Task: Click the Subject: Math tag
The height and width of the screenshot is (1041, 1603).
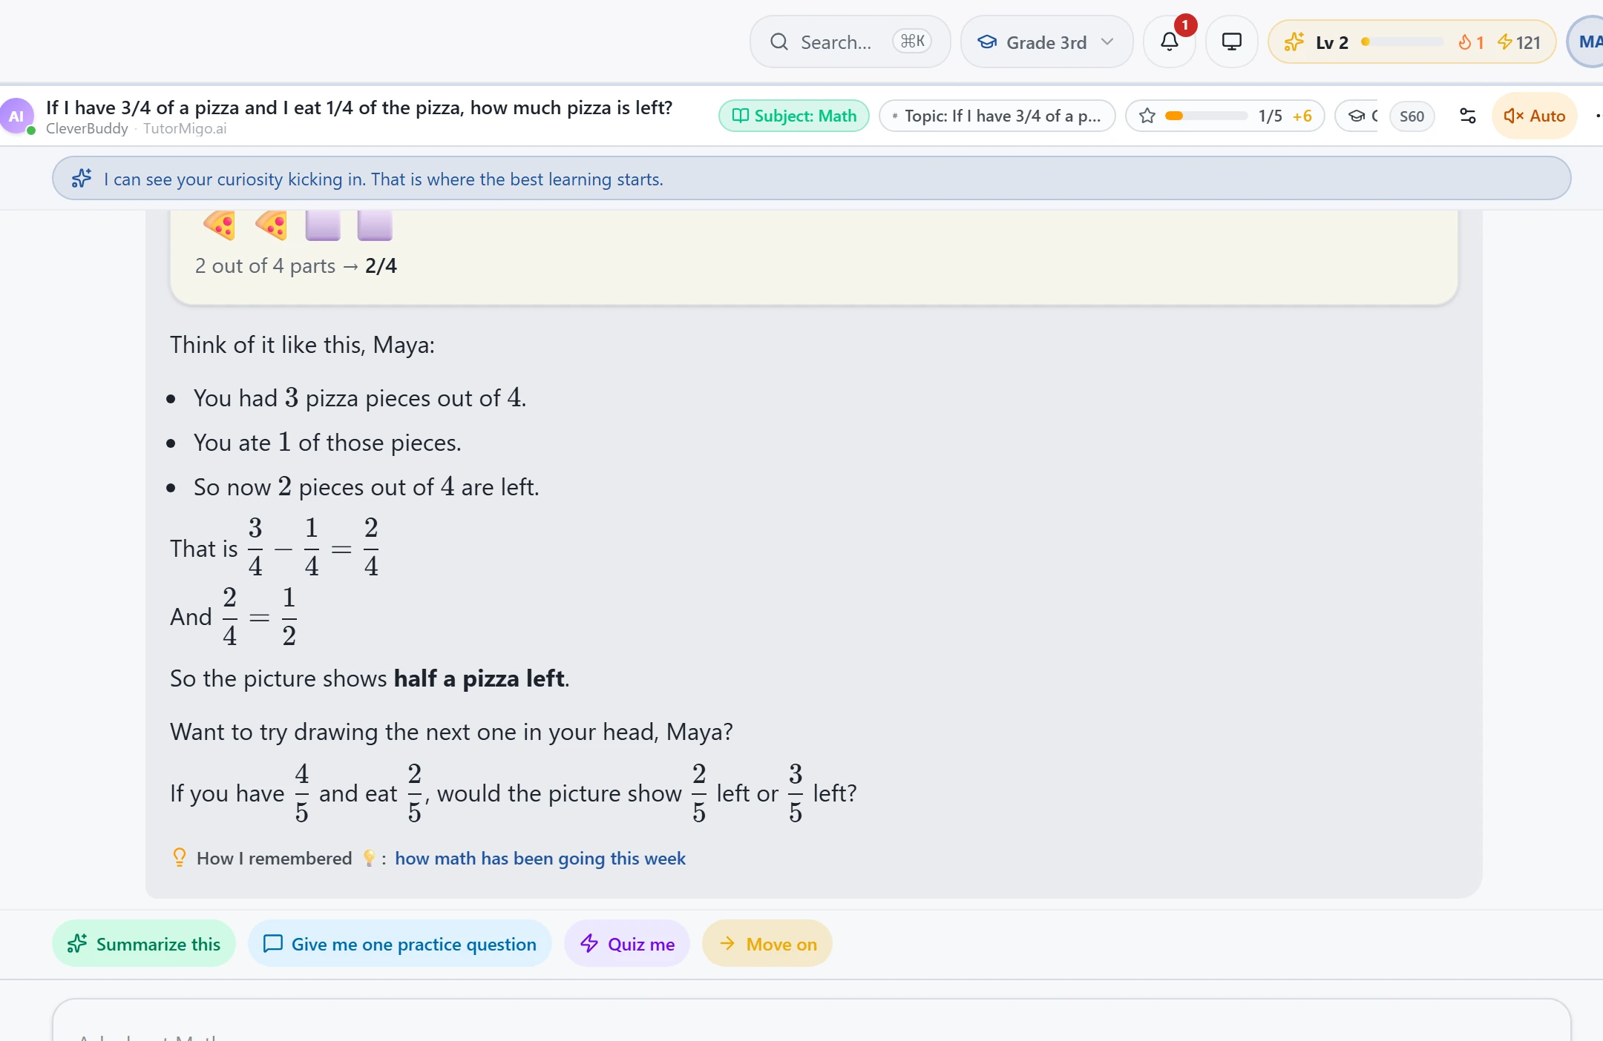Action: coord(794,116)
